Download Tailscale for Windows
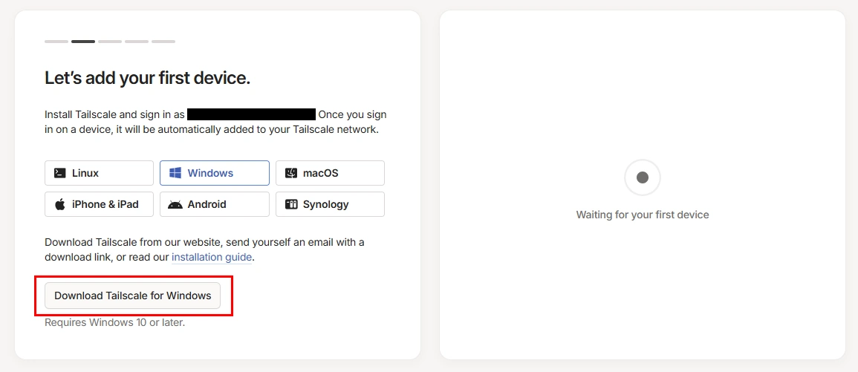Viewport: 858px width, 372px height. pos(132,296)
